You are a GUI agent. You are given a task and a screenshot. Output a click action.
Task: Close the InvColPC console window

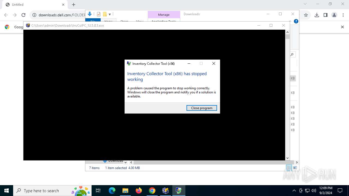pyautogui.click(x=284, y=25)
